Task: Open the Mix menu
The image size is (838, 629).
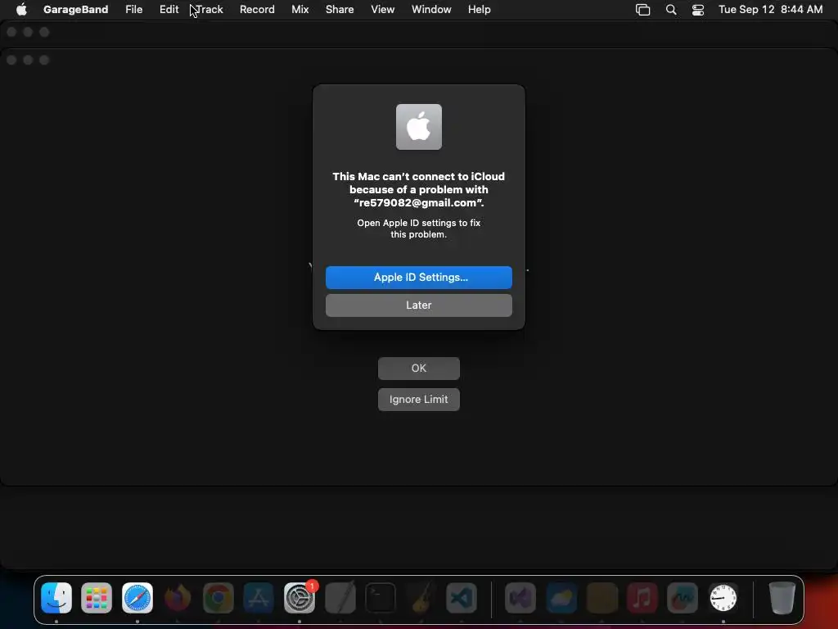Action: [x=300, y=9]
